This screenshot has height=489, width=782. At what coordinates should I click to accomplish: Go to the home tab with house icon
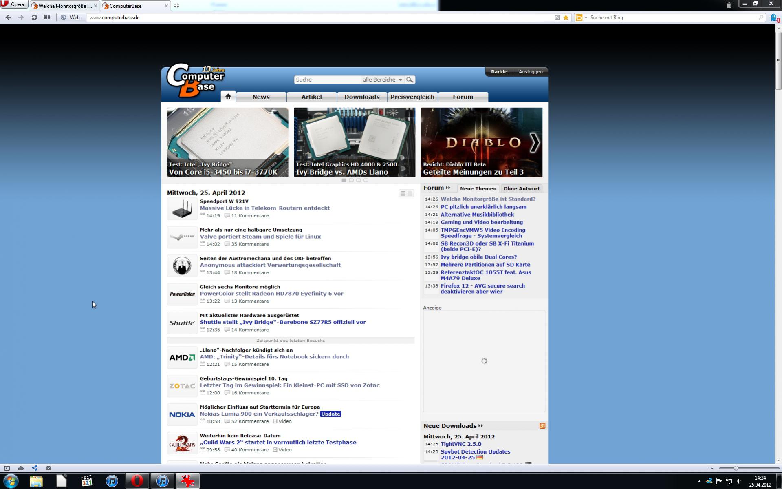point(228,96)
